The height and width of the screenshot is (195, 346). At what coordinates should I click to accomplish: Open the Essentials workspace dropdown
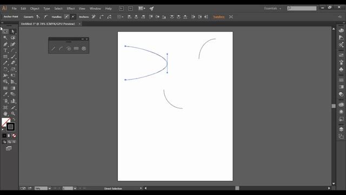click(272, 9)
